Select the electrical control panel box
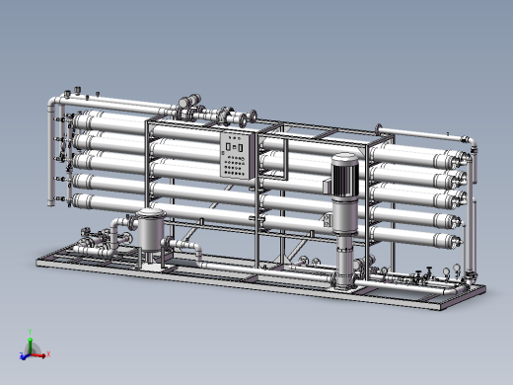 [x=237, y=155]
